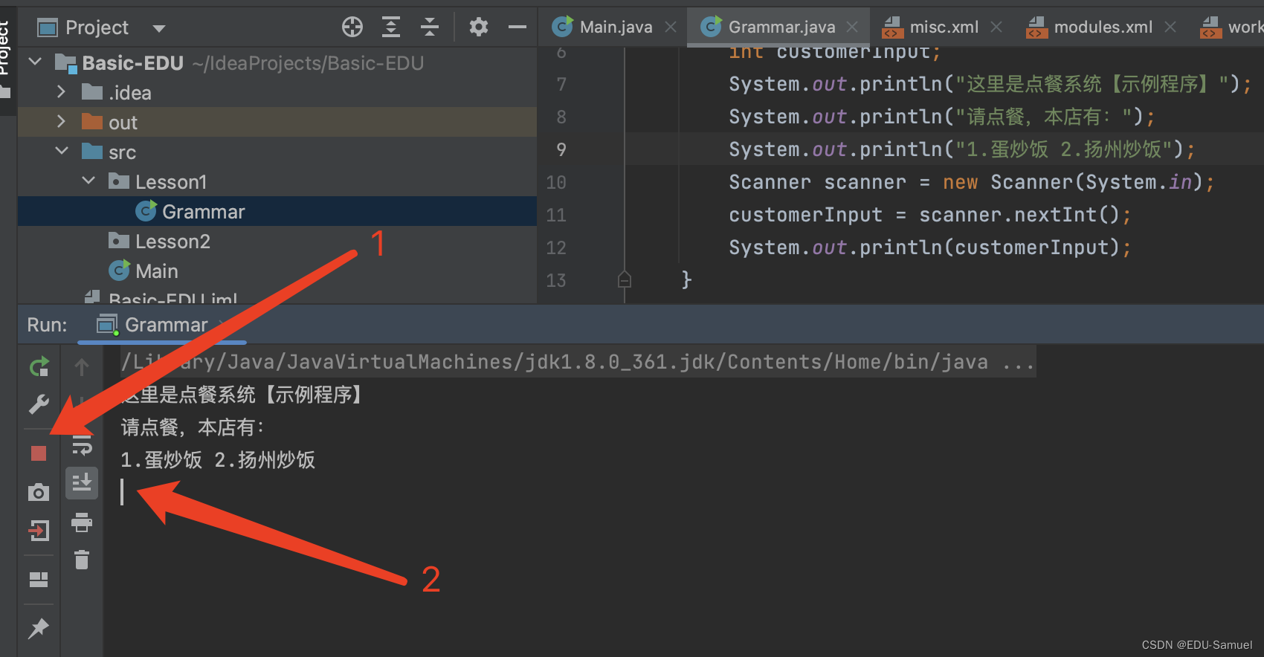Collapse the src folder
Viewport: 1264px width, 657px height.
[62, 151]
